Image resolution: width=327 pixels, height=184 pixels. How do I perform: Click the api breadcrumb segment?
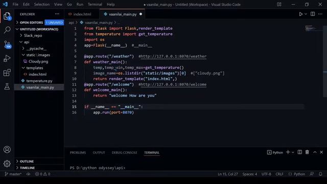pyautogui.click(x=72, y=22)
